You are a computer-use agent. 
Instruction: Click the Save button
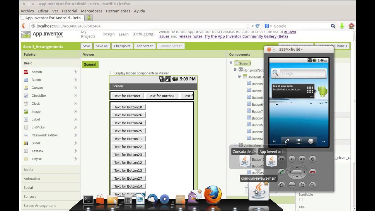click(x=86, y=46)
